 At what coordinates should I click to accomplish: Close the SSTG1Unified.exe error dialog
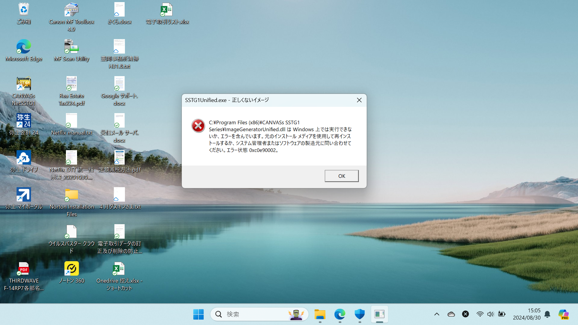[359, 100]
